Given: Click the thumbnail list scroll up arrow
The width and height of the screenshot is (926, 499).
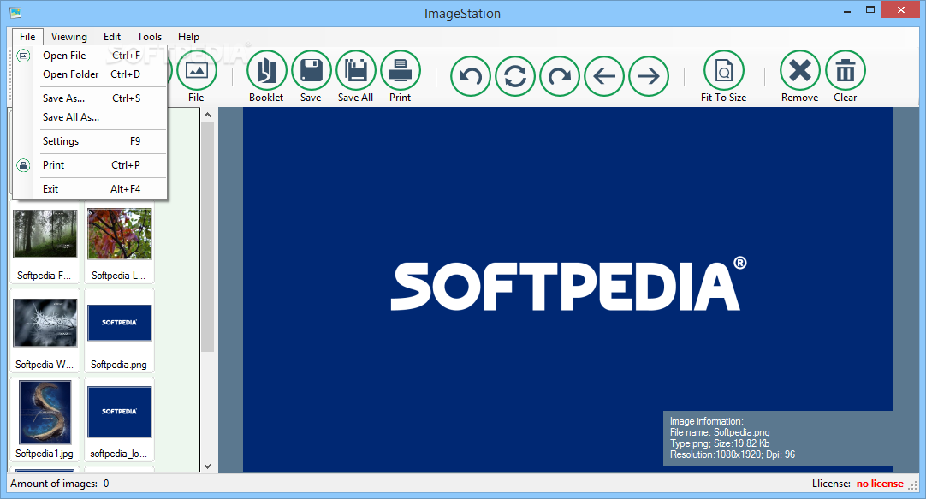Looking at the screenshot, I should point(207,115).
